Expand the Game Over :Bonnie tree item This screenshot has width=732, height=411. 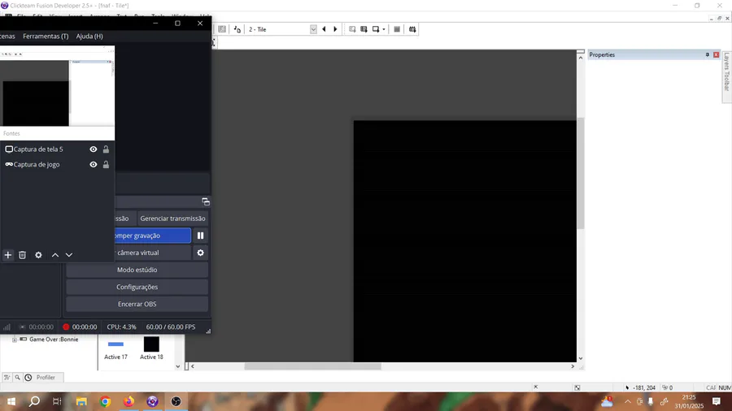(x=15, y=340)
